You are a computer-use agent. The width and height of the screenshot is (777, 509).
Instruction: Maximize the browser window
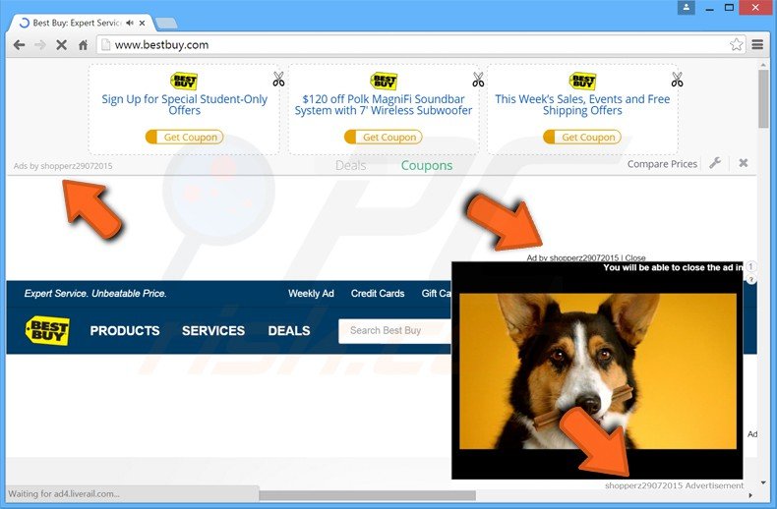coord(729,8)
